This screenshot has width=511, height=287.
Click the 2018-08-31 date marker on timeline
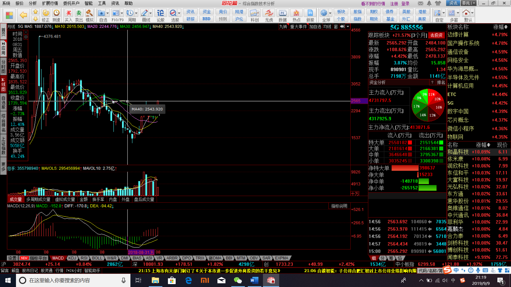(141, 252)
